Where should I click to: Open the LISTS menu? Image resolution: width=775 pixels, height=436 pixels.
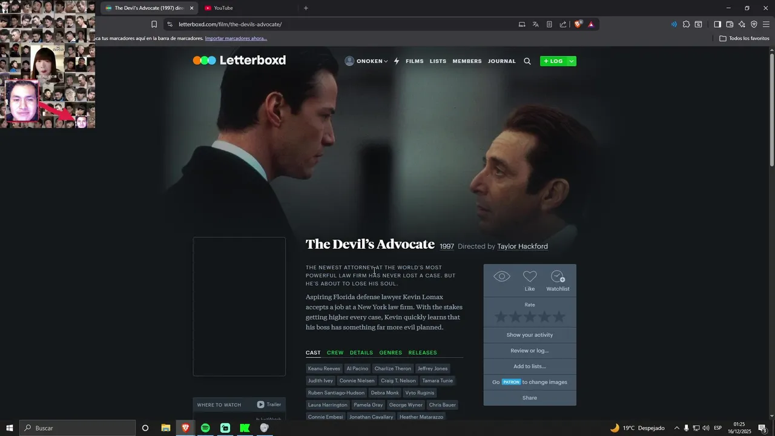[438, 61]
